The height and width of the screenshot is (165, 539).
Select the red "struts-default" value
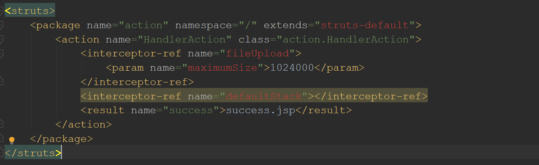point(365,25)
